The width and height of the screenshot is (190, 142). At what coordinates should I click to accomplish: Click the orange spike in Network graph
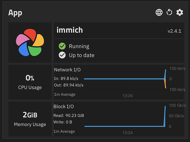(165, 83)
